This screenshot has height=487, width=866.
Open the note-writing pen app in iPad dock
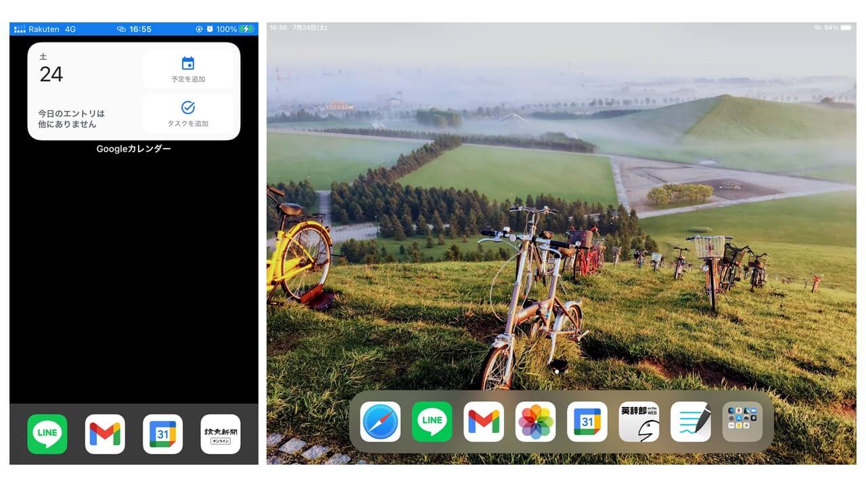pyautogui.click(x=691, y=421)
